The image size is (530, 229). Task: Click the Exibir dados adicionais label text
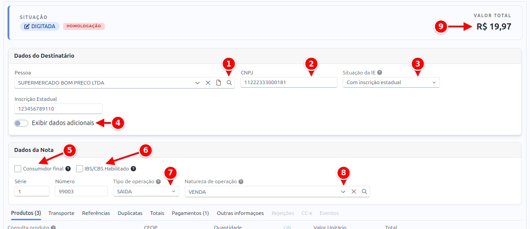tap(63, 123)
